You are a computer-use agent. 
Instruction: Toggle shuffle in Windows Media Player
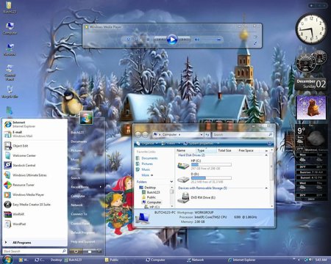click(x=129, y=40)
